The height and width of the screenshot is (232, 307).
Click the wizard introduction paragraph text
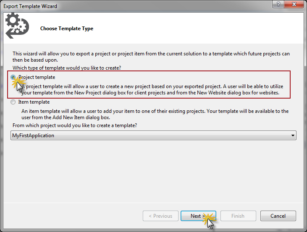point(151,57)
